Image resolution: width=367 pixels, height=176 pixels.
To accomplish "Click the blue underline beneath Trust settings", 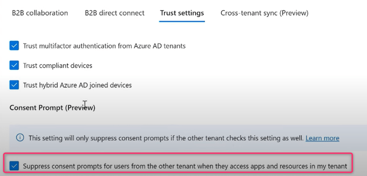I will point(182,21).
